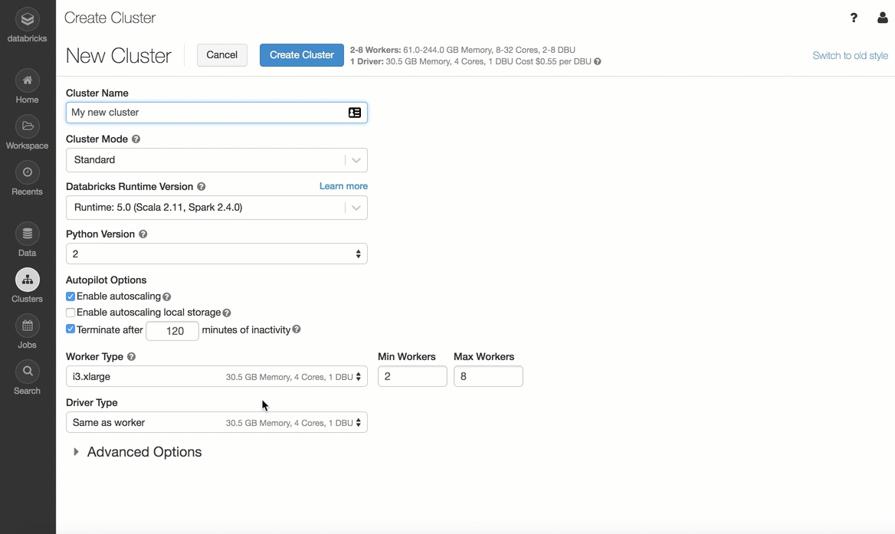The height and width of the screenshot is (534, 895).
Task: Open the Cluster Mode dropdown
Action: [216, 160]
